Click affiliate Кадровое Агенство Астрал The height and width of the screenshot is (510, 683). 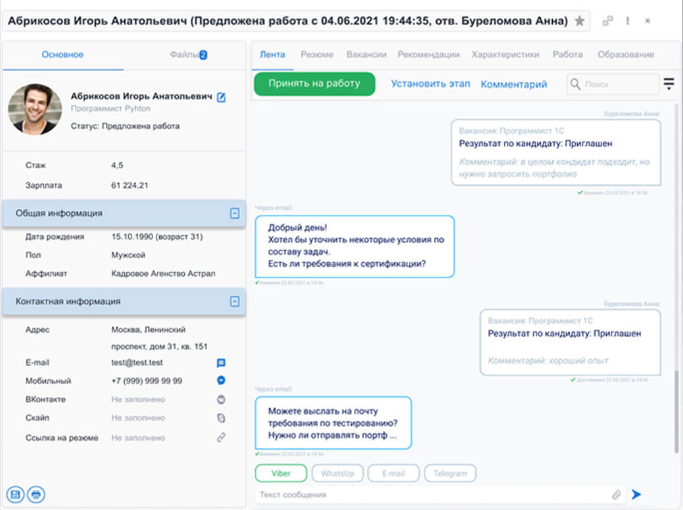[x=163, y=273]
